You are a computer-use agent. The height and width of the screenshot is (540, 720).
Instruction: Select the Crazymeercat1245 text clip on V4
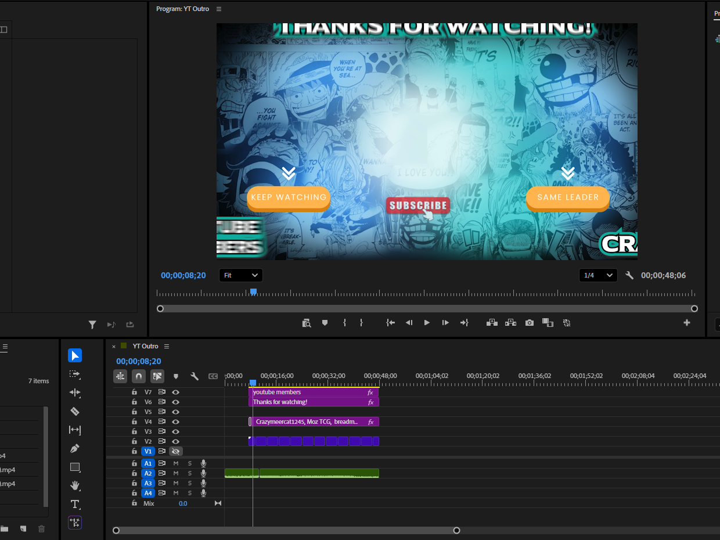(315, 422)
